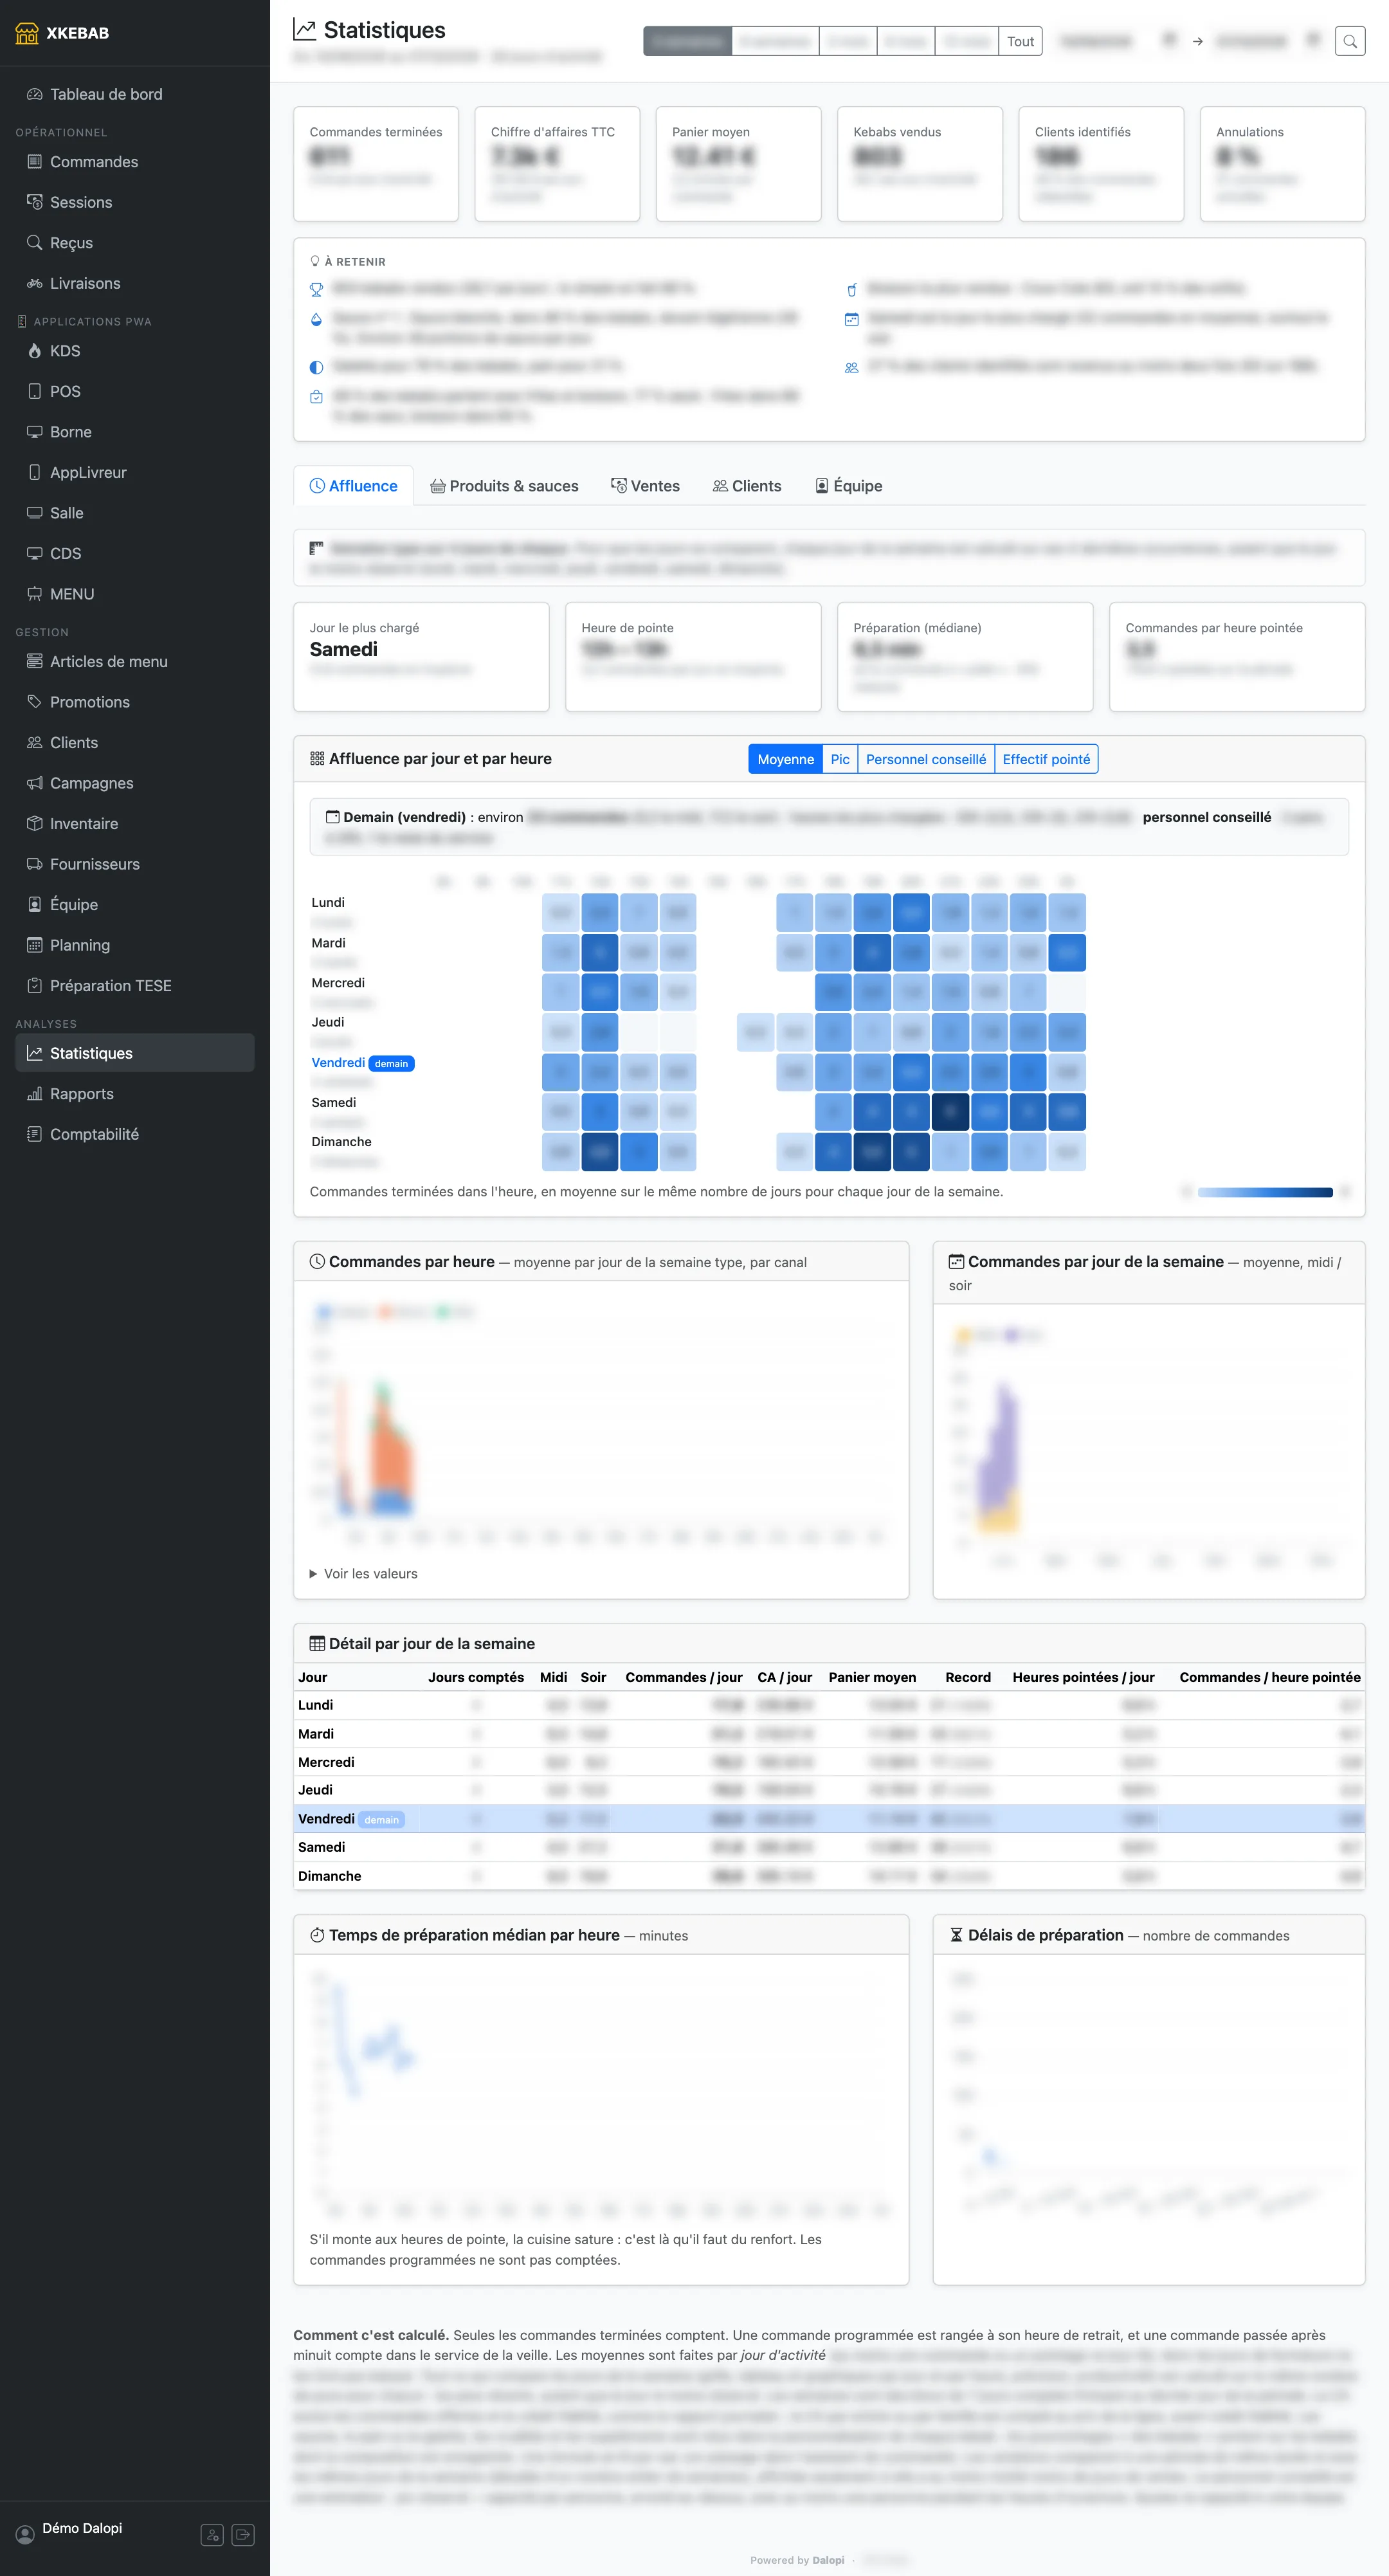Switch to the Ventes tab
This screenshot has width=1389, height=2576.
point(645,486)
